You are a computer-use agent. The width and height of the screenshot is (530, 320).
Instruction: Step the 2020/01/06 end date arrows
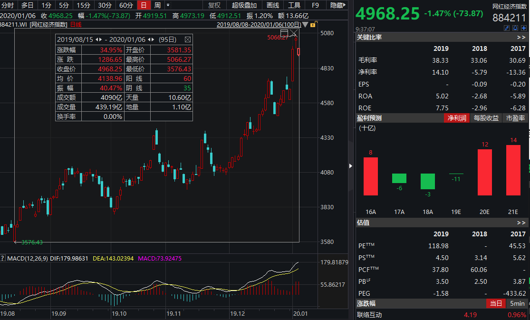click(x=151, y=39)
